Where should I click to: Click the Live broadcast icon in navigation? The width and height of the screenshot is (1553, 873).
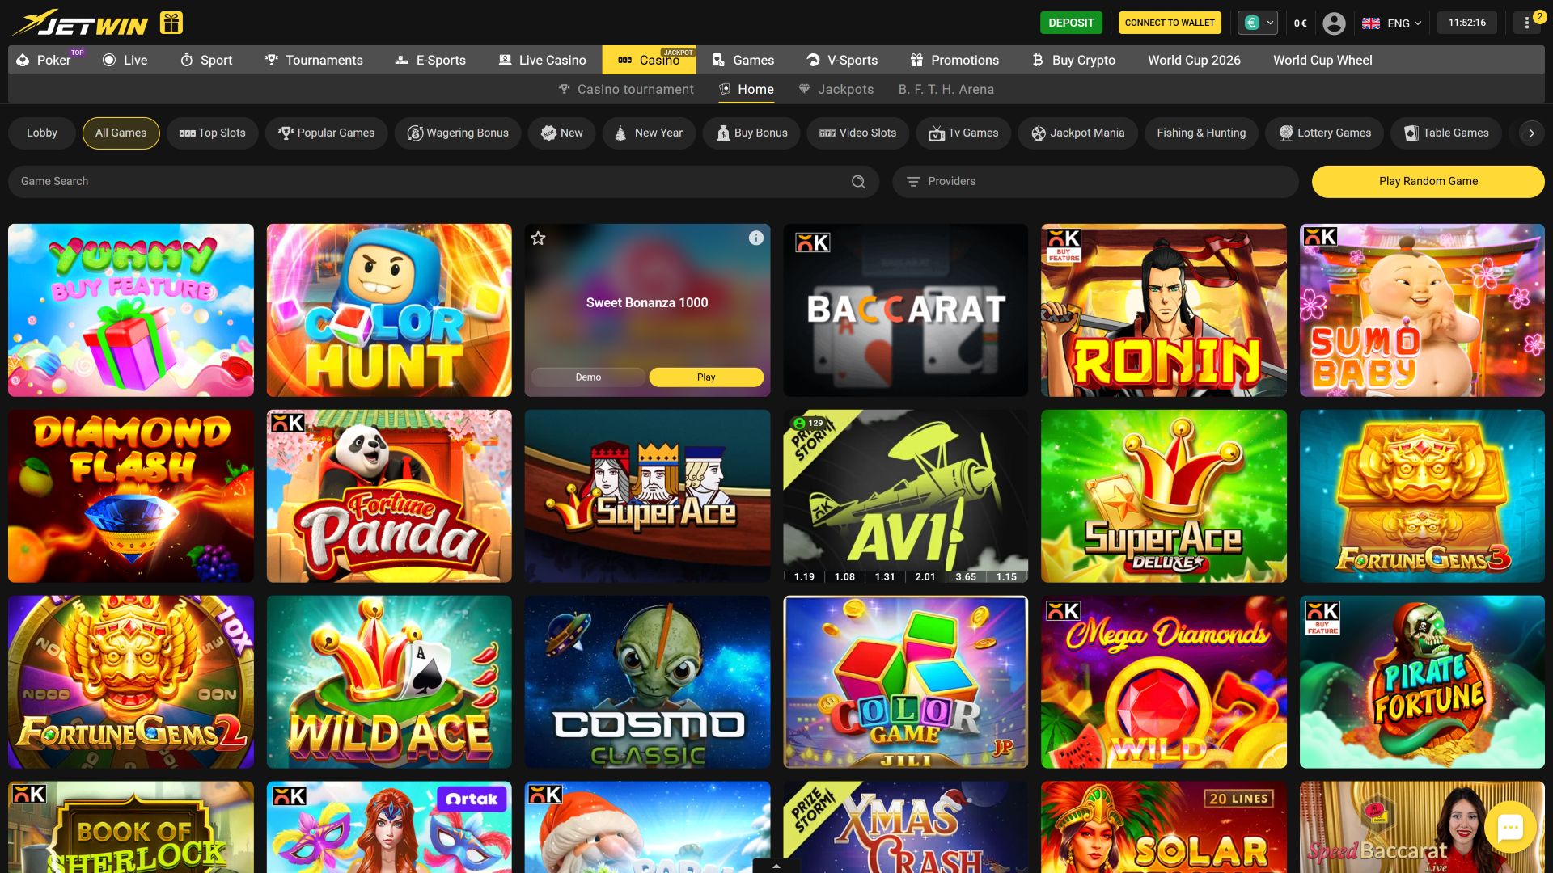(109, 60)
